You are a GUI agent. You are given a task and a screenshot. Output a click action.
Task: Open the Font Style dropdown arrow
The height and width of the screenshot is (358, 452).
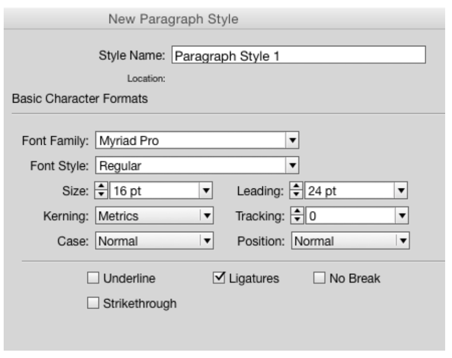point(292,166)
